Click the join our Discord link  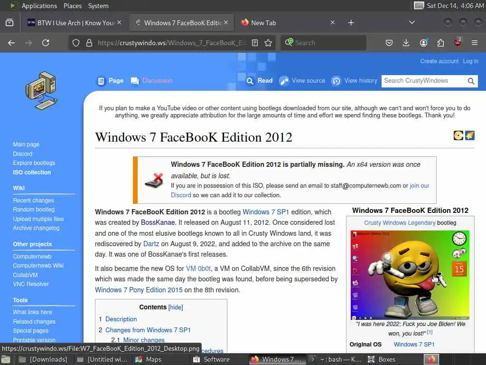pyautogui.click(x=420, y=186)
